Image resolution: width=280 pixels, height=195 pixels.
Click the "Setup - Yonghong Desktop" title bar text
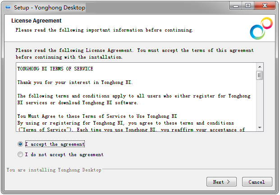point(49,8)
